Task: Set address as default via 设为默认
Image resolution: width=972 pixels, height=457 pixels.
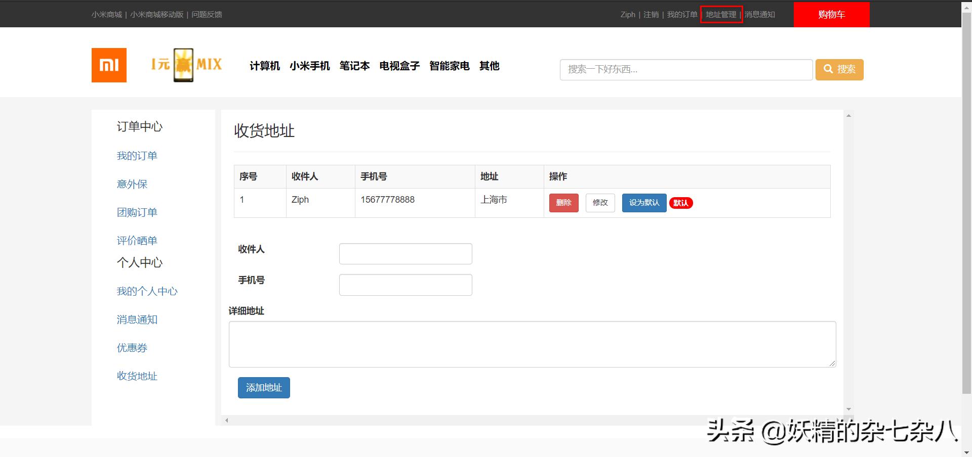Action: (643, 203)
